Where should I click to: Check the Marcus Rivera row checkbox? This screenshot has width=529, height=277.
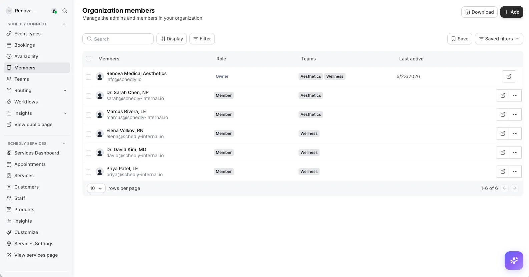pos(88,115)
